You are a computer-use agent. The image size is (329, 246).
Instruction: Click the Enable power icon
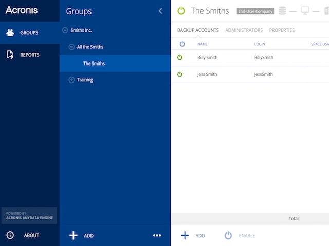(x=228, y=236)
